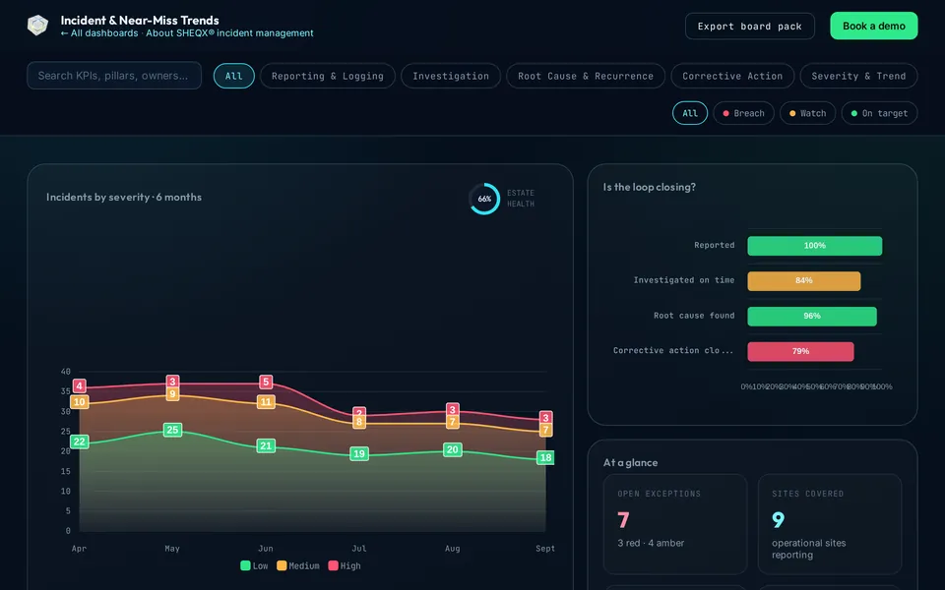Filter by Watch status
Image resolution: width=945 pixels, height=590 pixels.
807,113
